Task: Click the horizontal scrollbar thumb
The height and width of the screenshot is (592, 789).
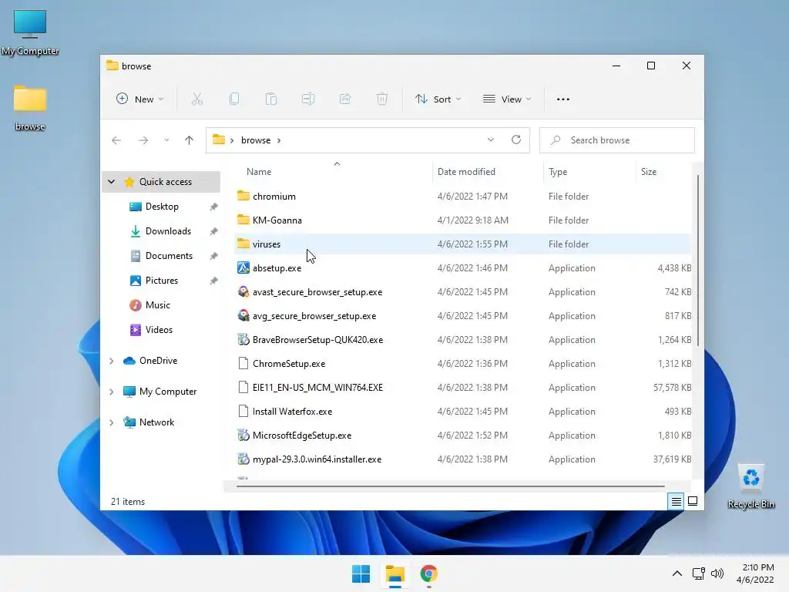Action: 450,486
